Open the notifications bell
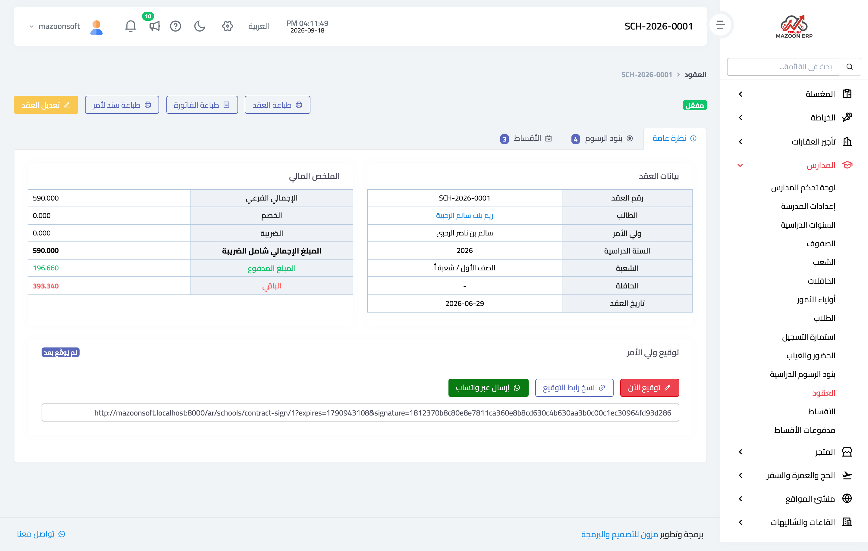 131,26
